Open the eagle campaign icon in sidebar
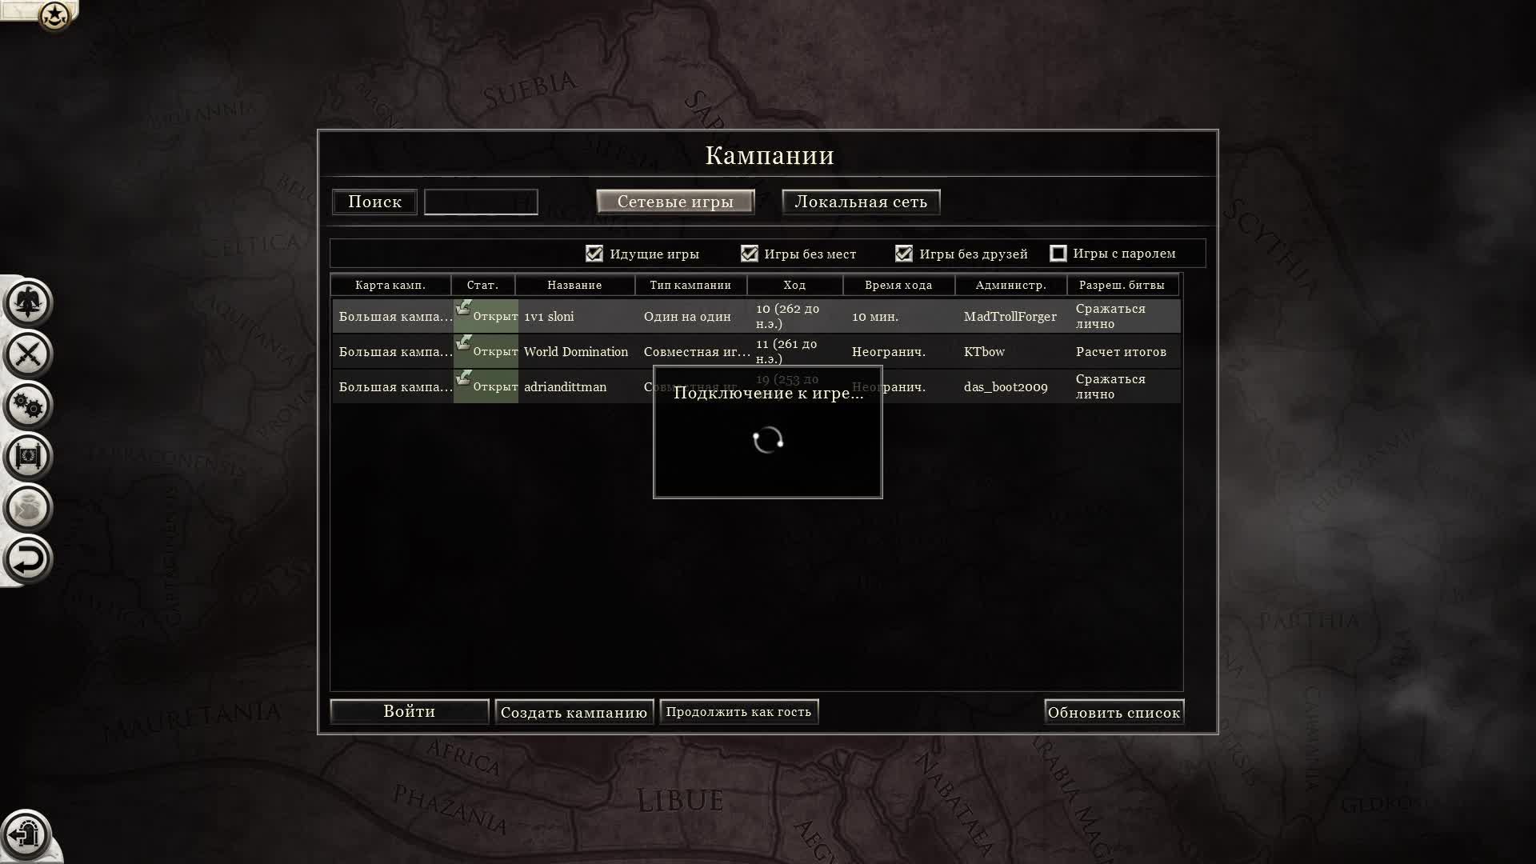The height and width of the screenshot is (864, 1536). pos(28,302)
